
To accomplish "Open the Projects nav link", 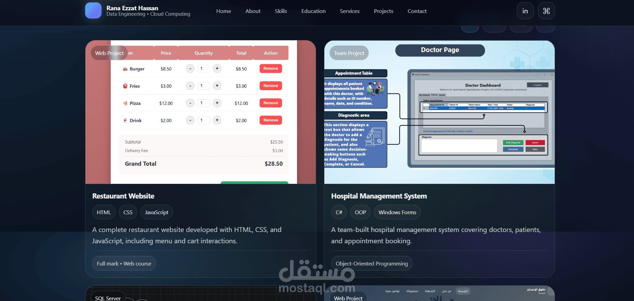I will tap(383, 11).
